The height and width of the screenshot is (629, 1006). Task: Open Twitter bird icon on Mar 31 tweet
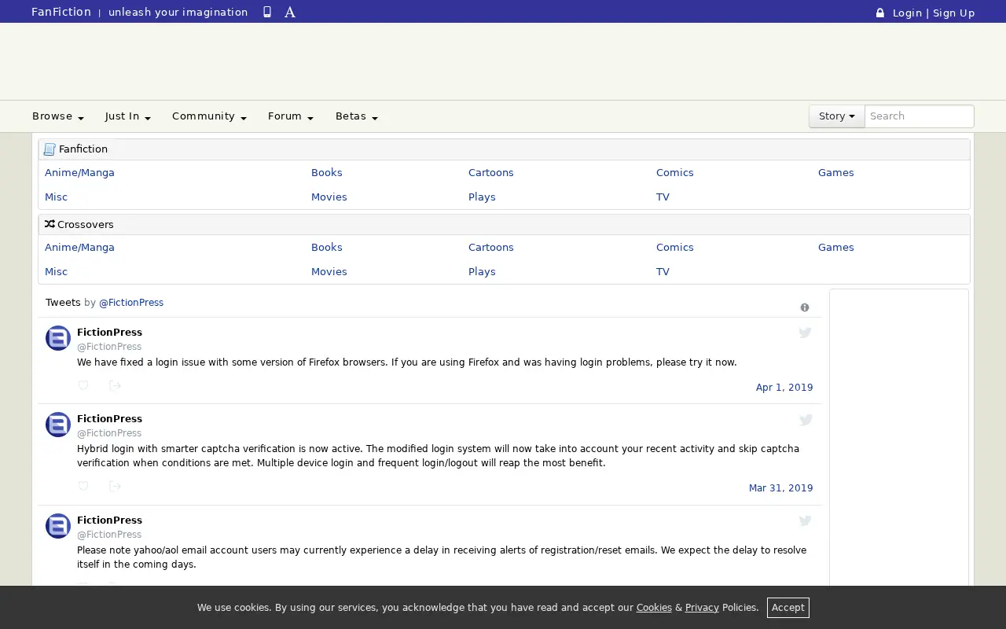point(806,420)
